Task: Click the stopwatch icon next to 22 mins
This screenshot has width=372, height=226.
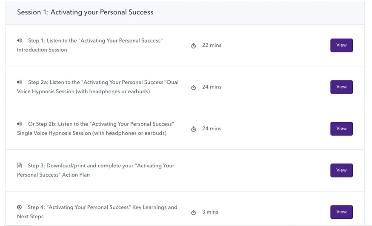Action: [x=194, y=46]
